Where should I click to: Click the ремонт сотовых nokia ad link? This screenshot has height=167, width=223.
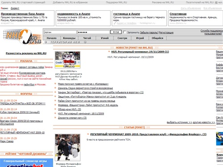[32, 67]
